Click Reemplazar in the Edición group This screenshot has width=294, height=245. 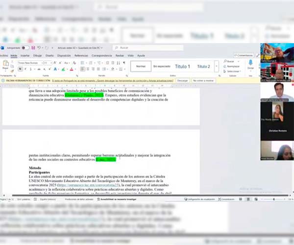click(232, 66)
